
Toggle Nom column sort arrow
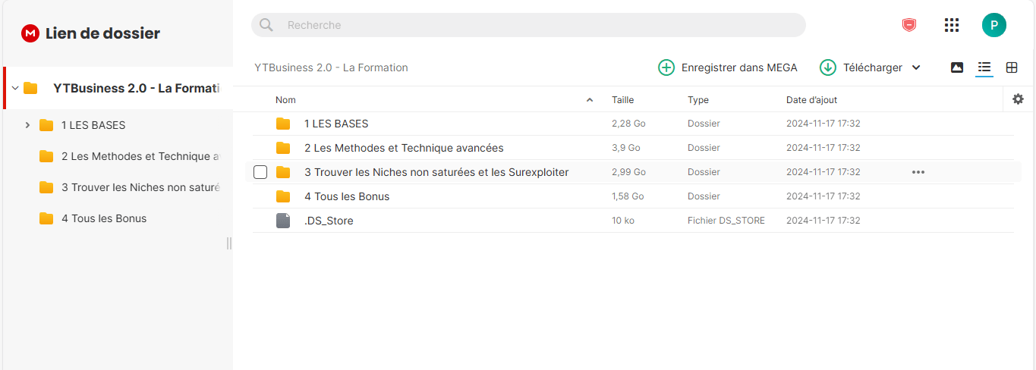click(590, 100)
